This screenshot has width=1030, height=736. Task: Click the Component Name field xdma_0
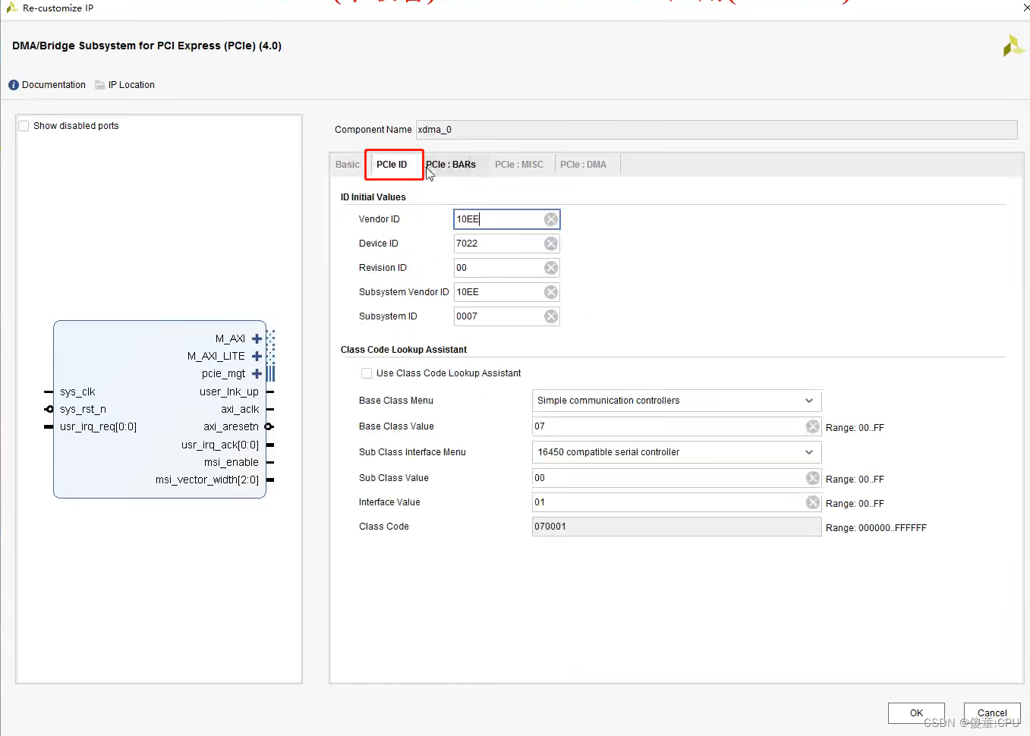click(x=717, y=130)
